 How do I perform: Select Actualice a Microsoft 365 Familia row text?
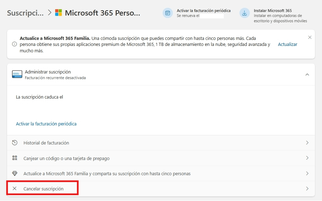pos(107,174)
